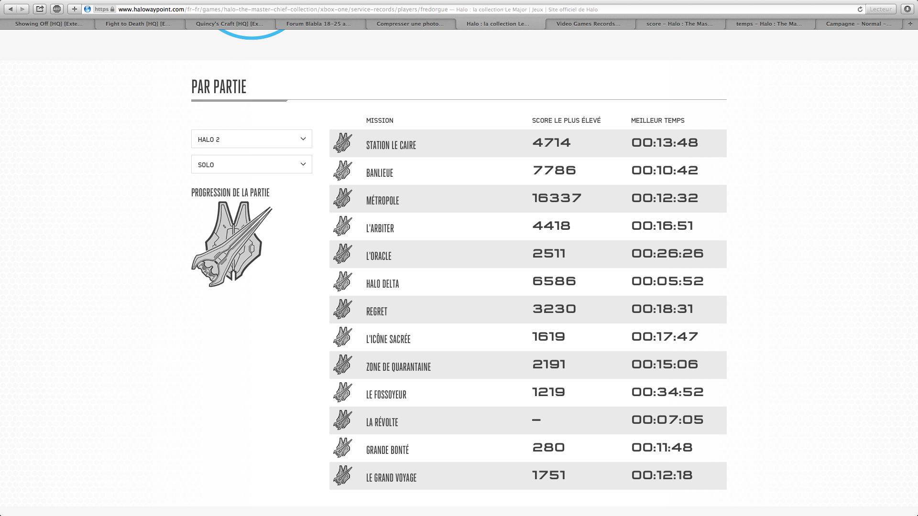
Task: Click the Lecteur reader button
Action: tap(880, 9)
